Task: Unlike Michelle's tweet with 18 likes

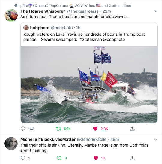Action: point(96,158)
